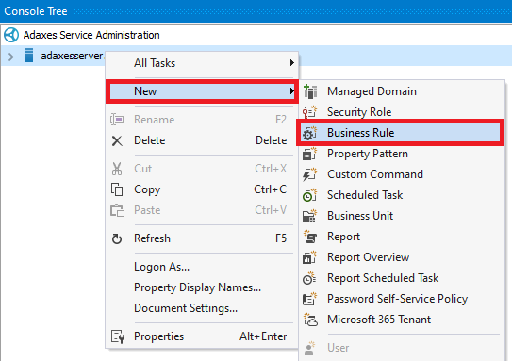Choose Paste in context menu
This screenshot has width=512, height=361.
(202, 210)
